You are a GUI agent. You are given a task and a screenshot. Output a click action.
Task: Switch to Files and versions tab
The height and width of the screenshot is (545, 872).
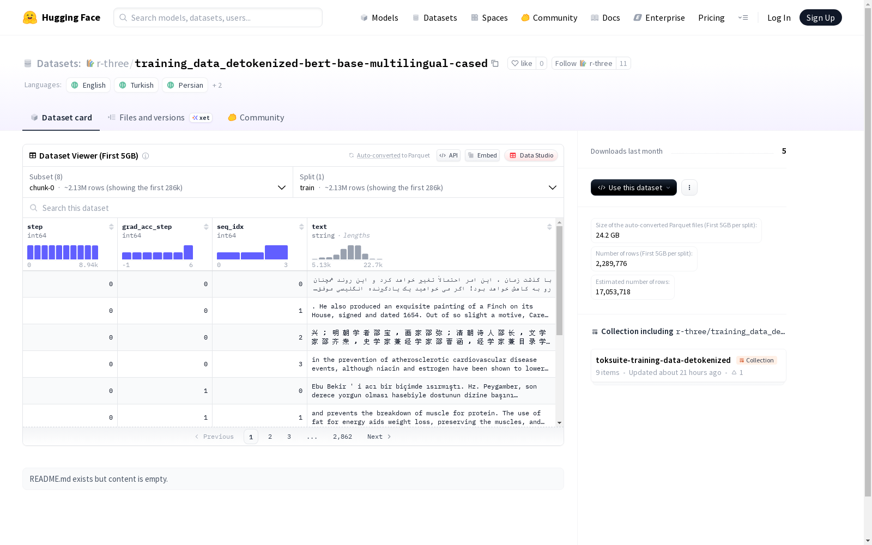coord(160,118)
